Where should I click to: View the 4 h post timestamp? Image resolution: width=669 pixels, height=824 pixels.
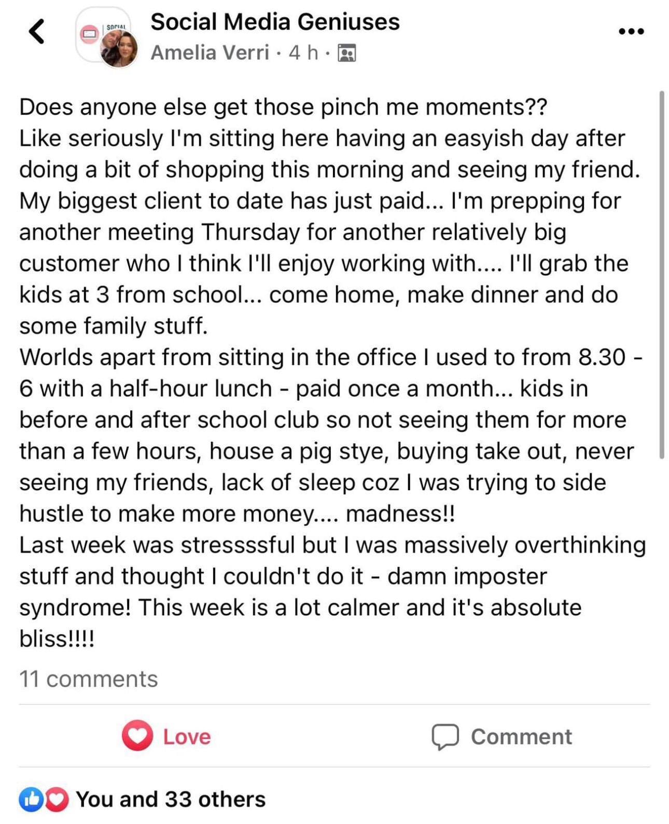[x=303, y=52]
